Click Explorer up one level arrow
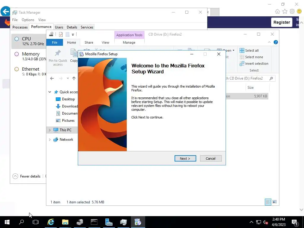 tap(74, 78)
